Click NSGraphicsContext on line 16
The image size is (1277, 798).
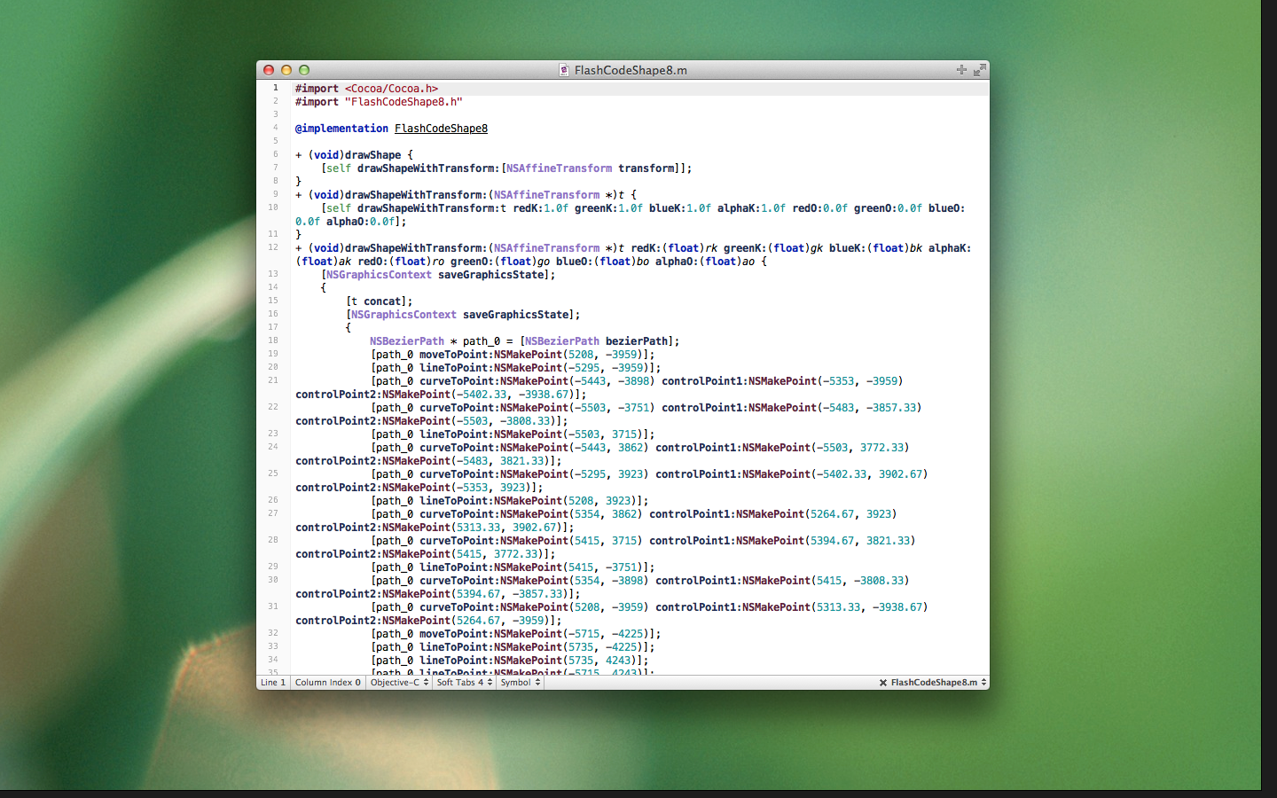pyautogui.click(x=403, y=315)
